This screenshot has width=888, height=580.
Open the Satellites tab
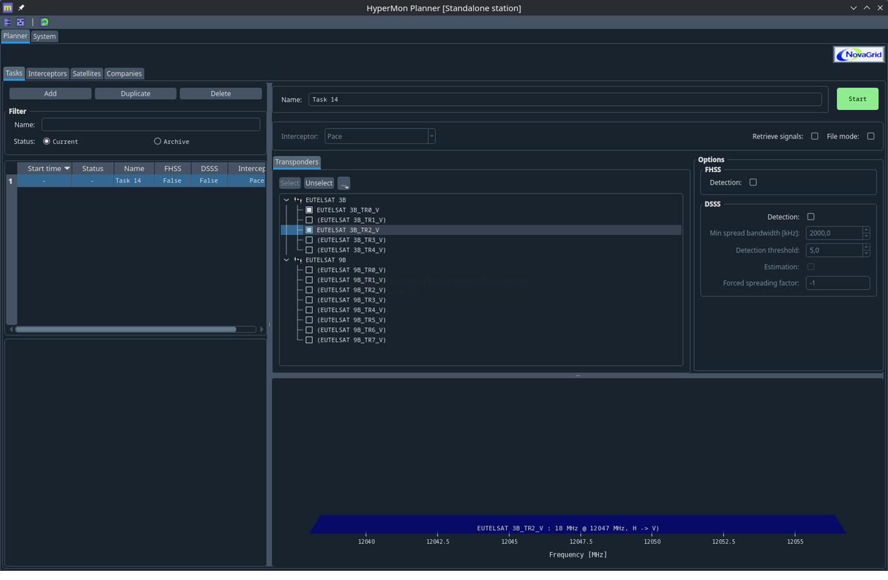pyautogui.click(x=87, y=74)
